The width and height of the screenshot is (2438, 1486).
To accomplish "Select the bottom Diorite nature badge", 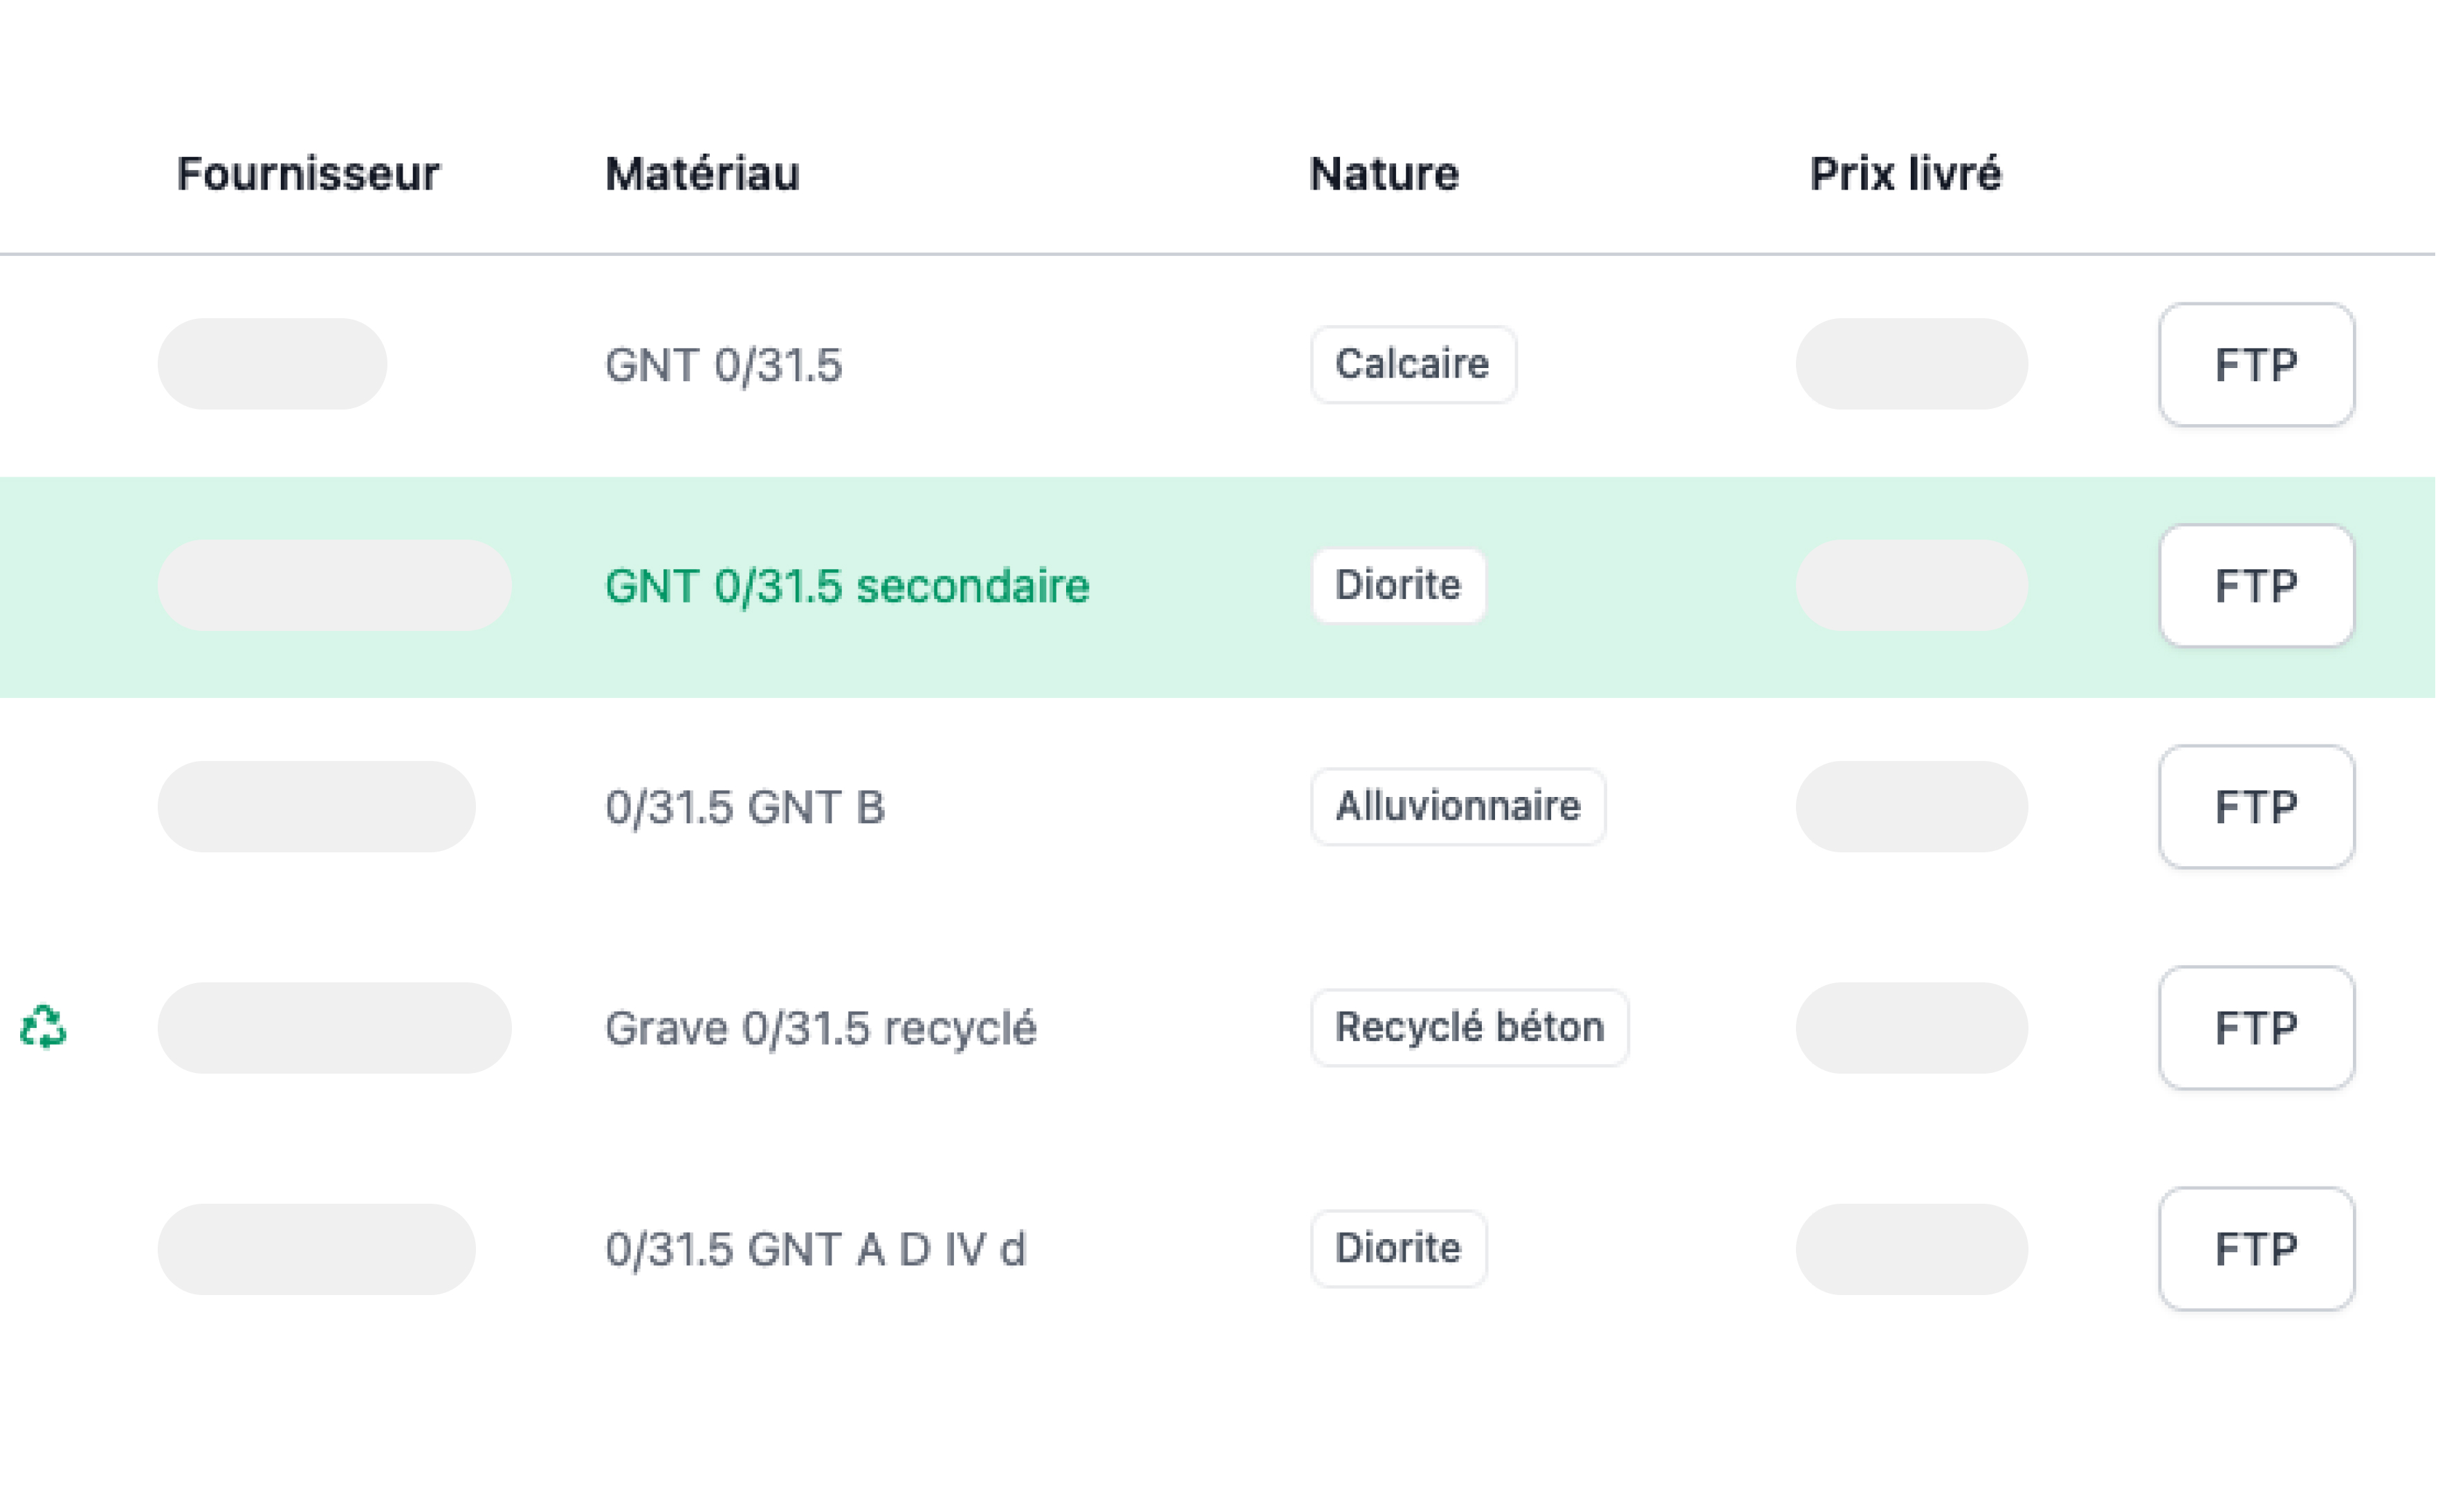I will click(1398, 1249).
